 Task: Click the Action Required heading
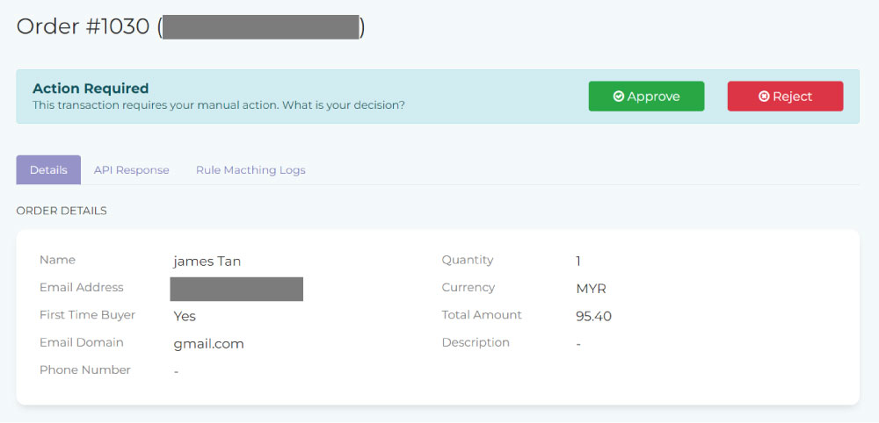91,89
